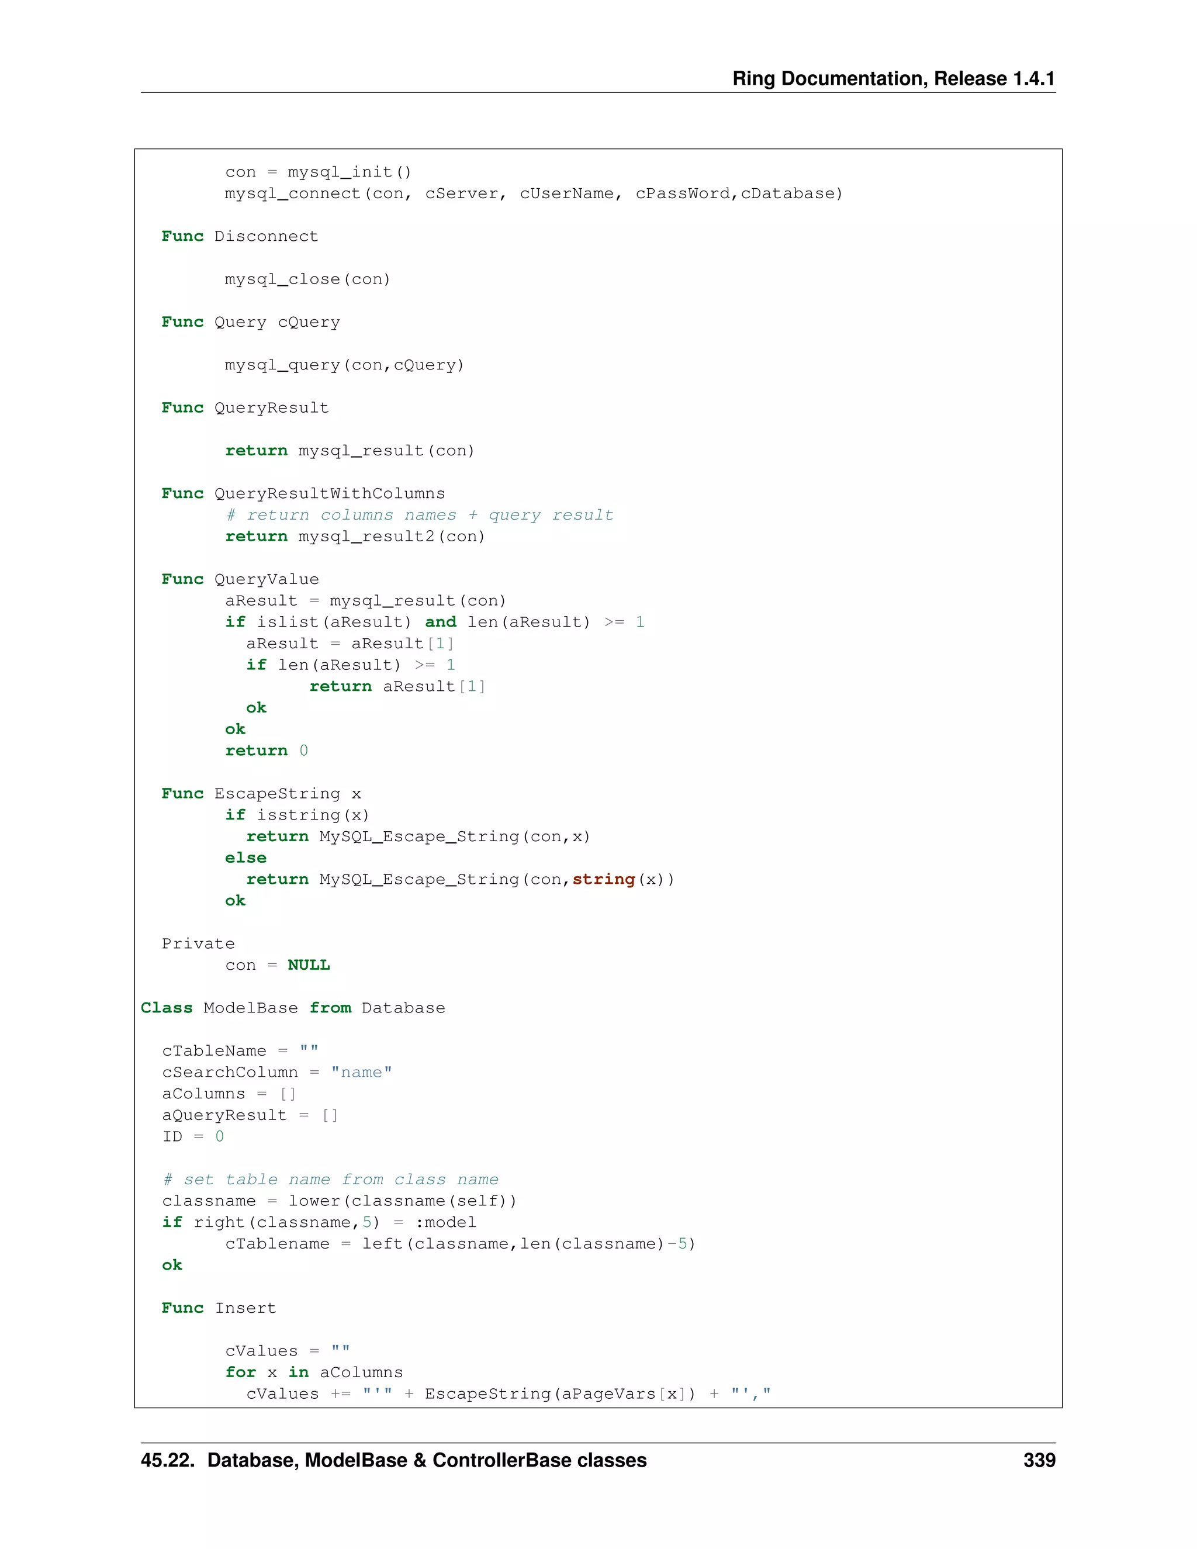Click the red 'string' keyword
1197x1549 pixels.
pyautogui.click(x=603, y=879)
